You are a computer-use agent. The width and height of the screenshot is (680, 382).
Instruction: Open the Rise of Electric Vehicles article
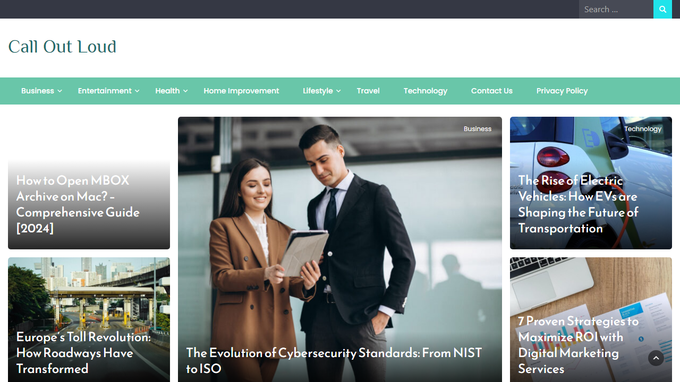(578, 204)
